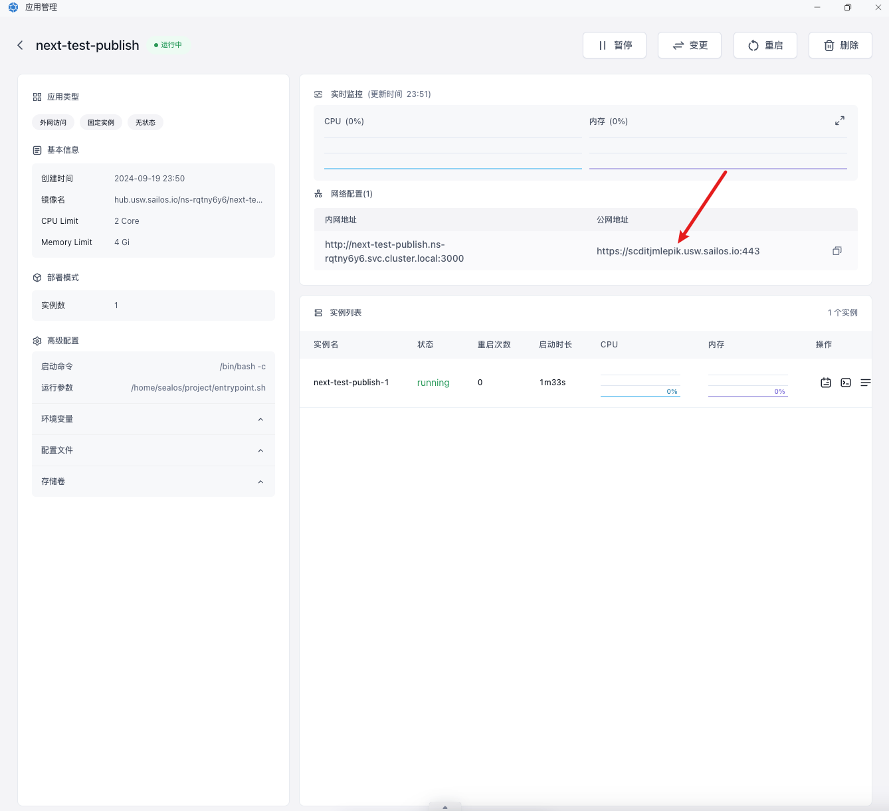Click the 删除 delete button
This screenshot has height=811, width=889.
click(840, 45)
